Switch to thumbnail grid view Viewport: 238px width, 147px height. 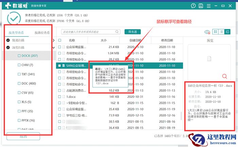pos(215,32)
